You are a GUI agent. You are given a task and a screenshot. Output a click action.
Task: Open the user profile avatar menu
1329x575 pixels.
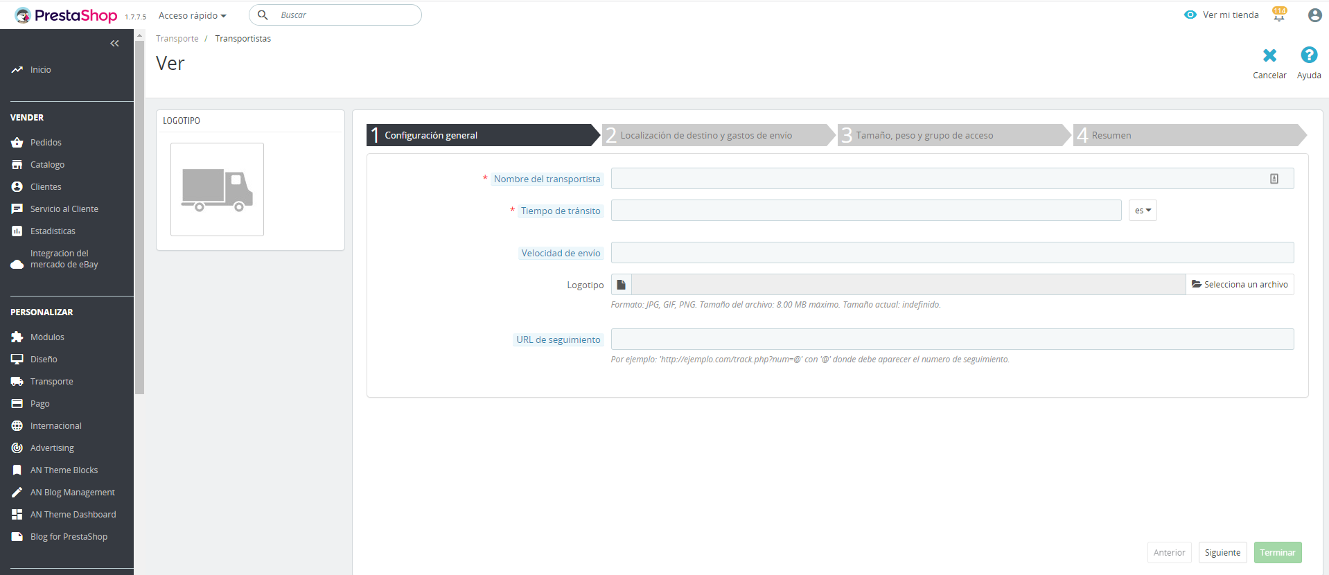click(x=1314, y=15)
